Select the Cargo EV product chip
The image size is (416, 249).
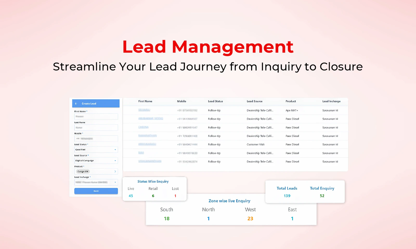point(83,172)
